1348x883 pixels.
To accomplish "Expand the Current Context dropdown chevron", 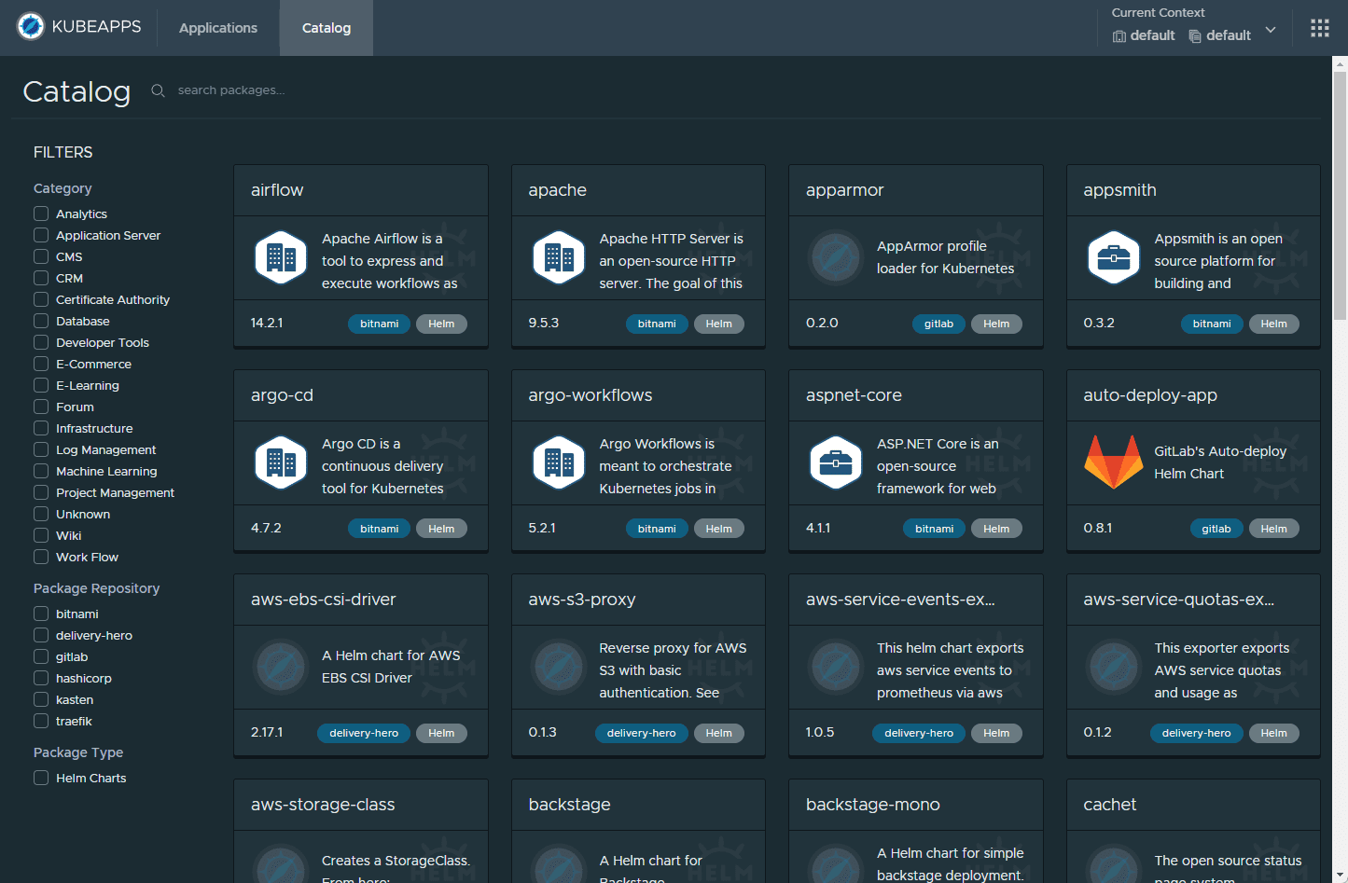I will coord(1270,31).
